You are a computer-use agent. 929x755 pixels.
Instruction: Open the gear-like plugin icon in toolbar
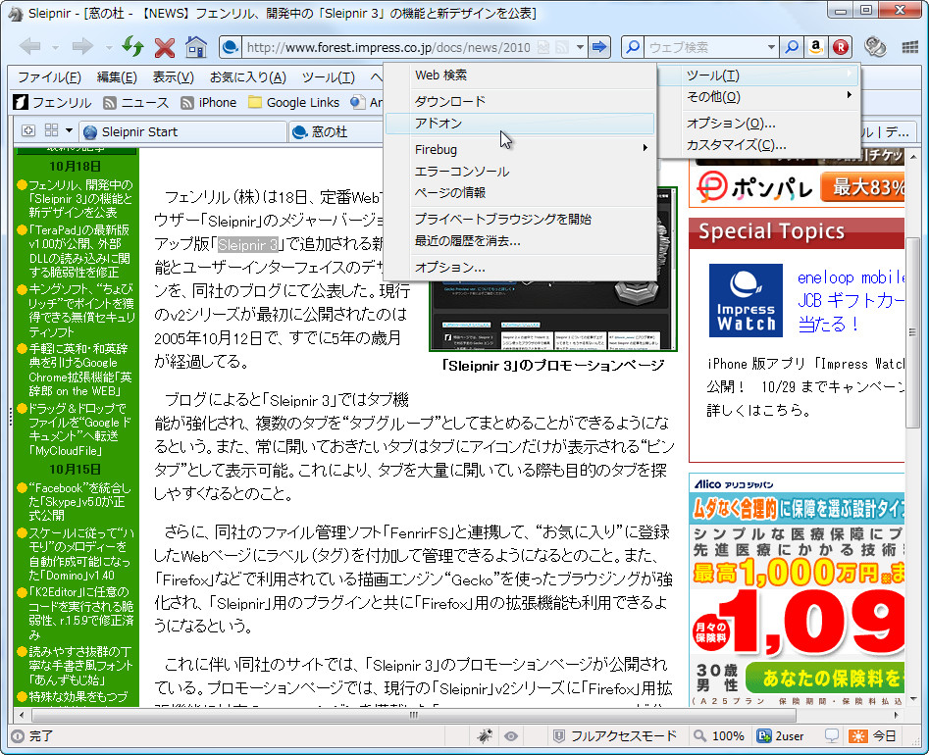pos(875,47)
